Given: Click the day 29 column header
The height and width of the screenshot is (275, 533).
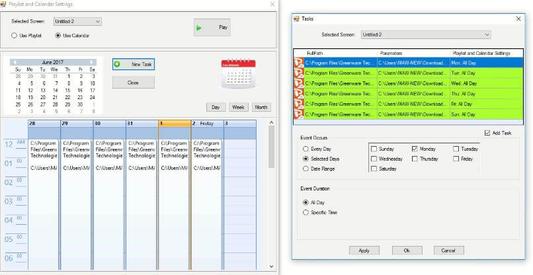Looking at the screenshot, I should 77,124.
